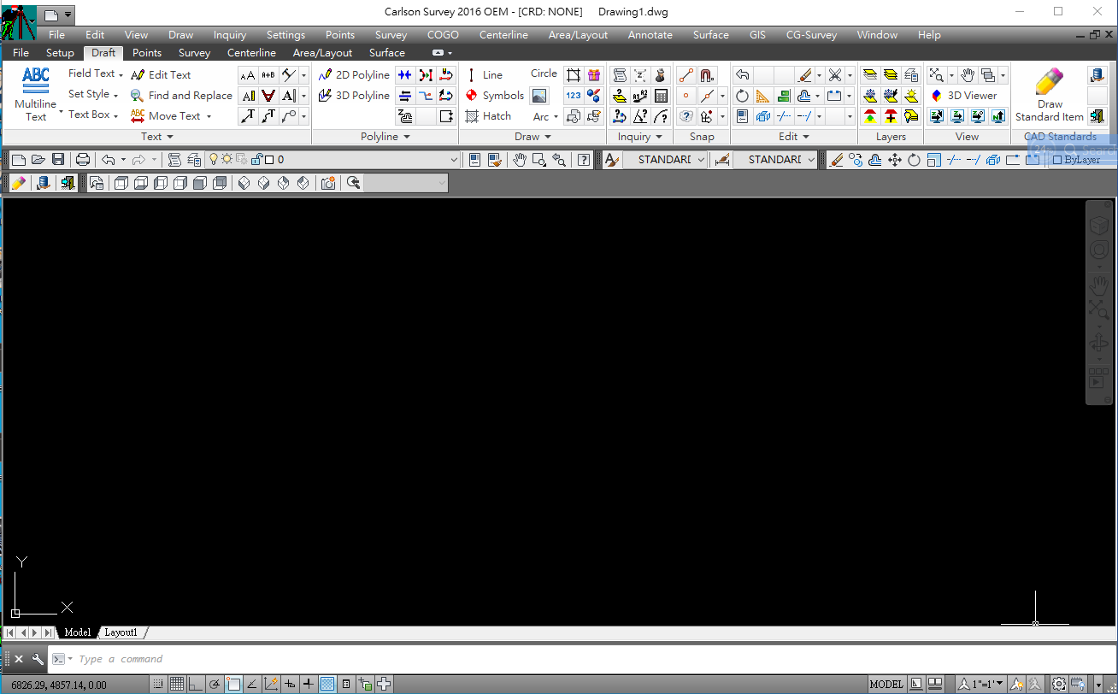Open the COGO menu
Viewport: 1118px width, 694px height.
[443, 35]
